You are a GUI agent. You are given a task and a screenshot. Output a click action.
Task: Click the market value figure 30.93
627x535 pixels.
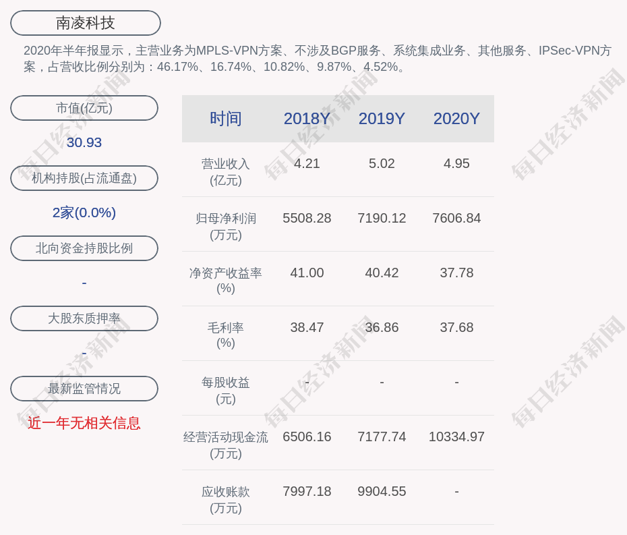tap(84, 142)
